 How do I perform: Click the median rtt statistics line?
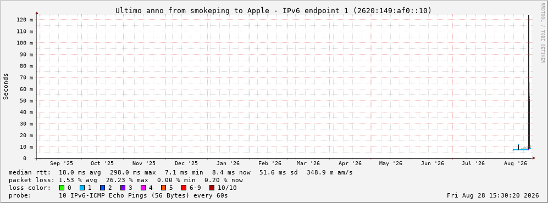(x=181, y=172)
